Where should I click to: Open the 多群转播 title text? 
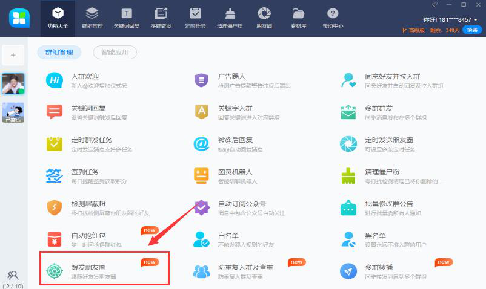tap(379, 267)
